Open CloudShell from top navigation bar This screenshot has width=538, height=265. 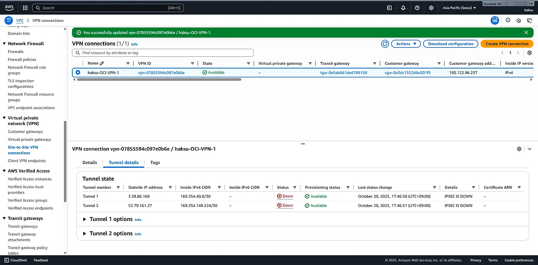coord(390,8)
